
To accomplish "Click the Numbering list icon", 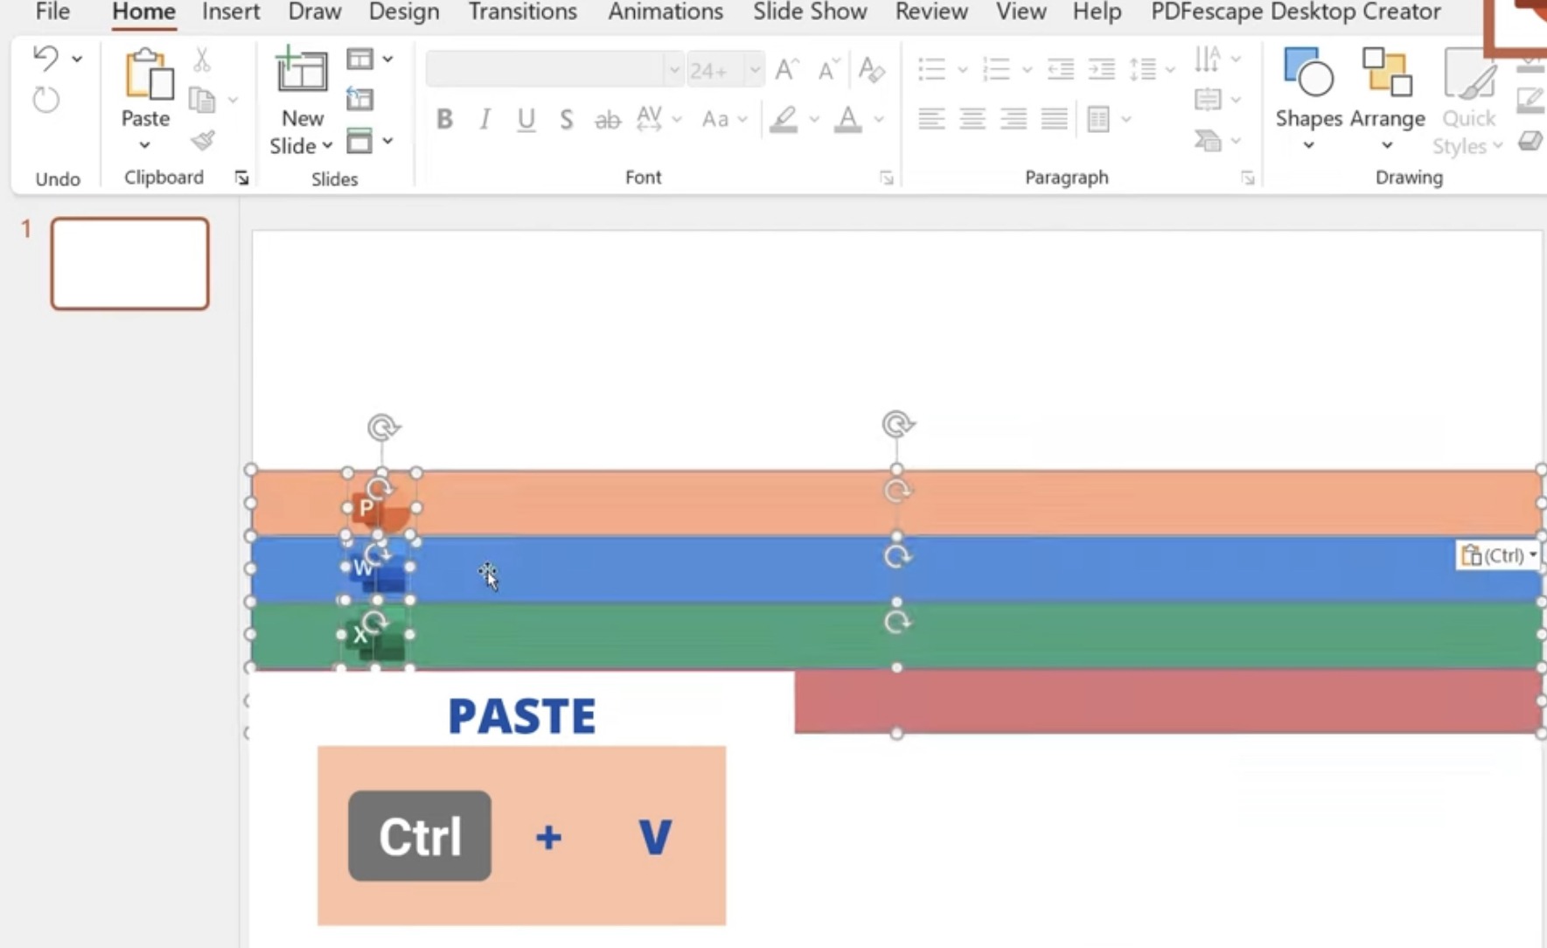I will (x=996, y=69).
